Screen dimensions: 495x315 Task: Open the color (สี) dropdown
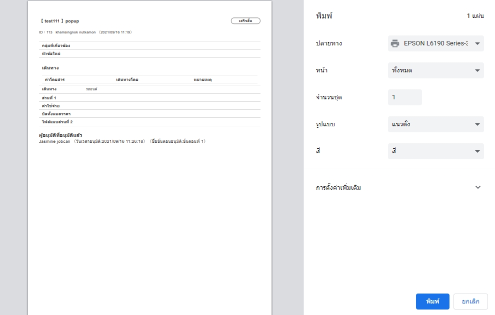tap(435, 151)
